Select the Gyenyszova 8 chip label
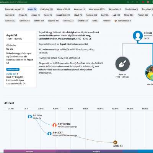Screen dimensions: 153x153 pyautogui.click(x=124, y=21)
